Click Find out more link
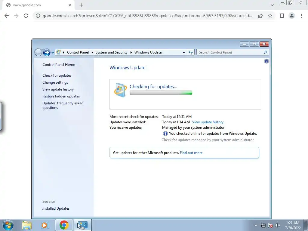The width and height of the screenshot is (308, 231). [191, 153]
